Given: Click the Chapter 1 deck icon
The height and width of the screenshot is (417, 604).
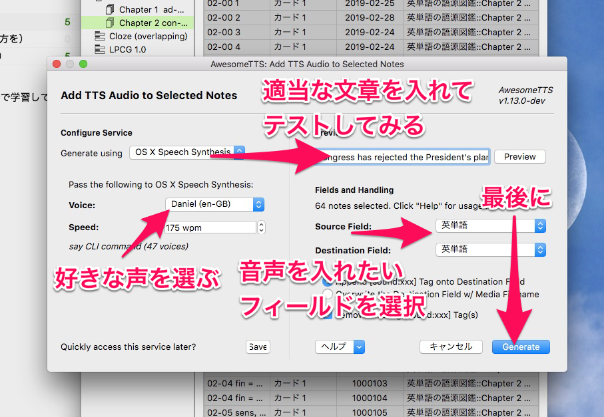Looking at the screenshot, I should [x=110, y=9].
